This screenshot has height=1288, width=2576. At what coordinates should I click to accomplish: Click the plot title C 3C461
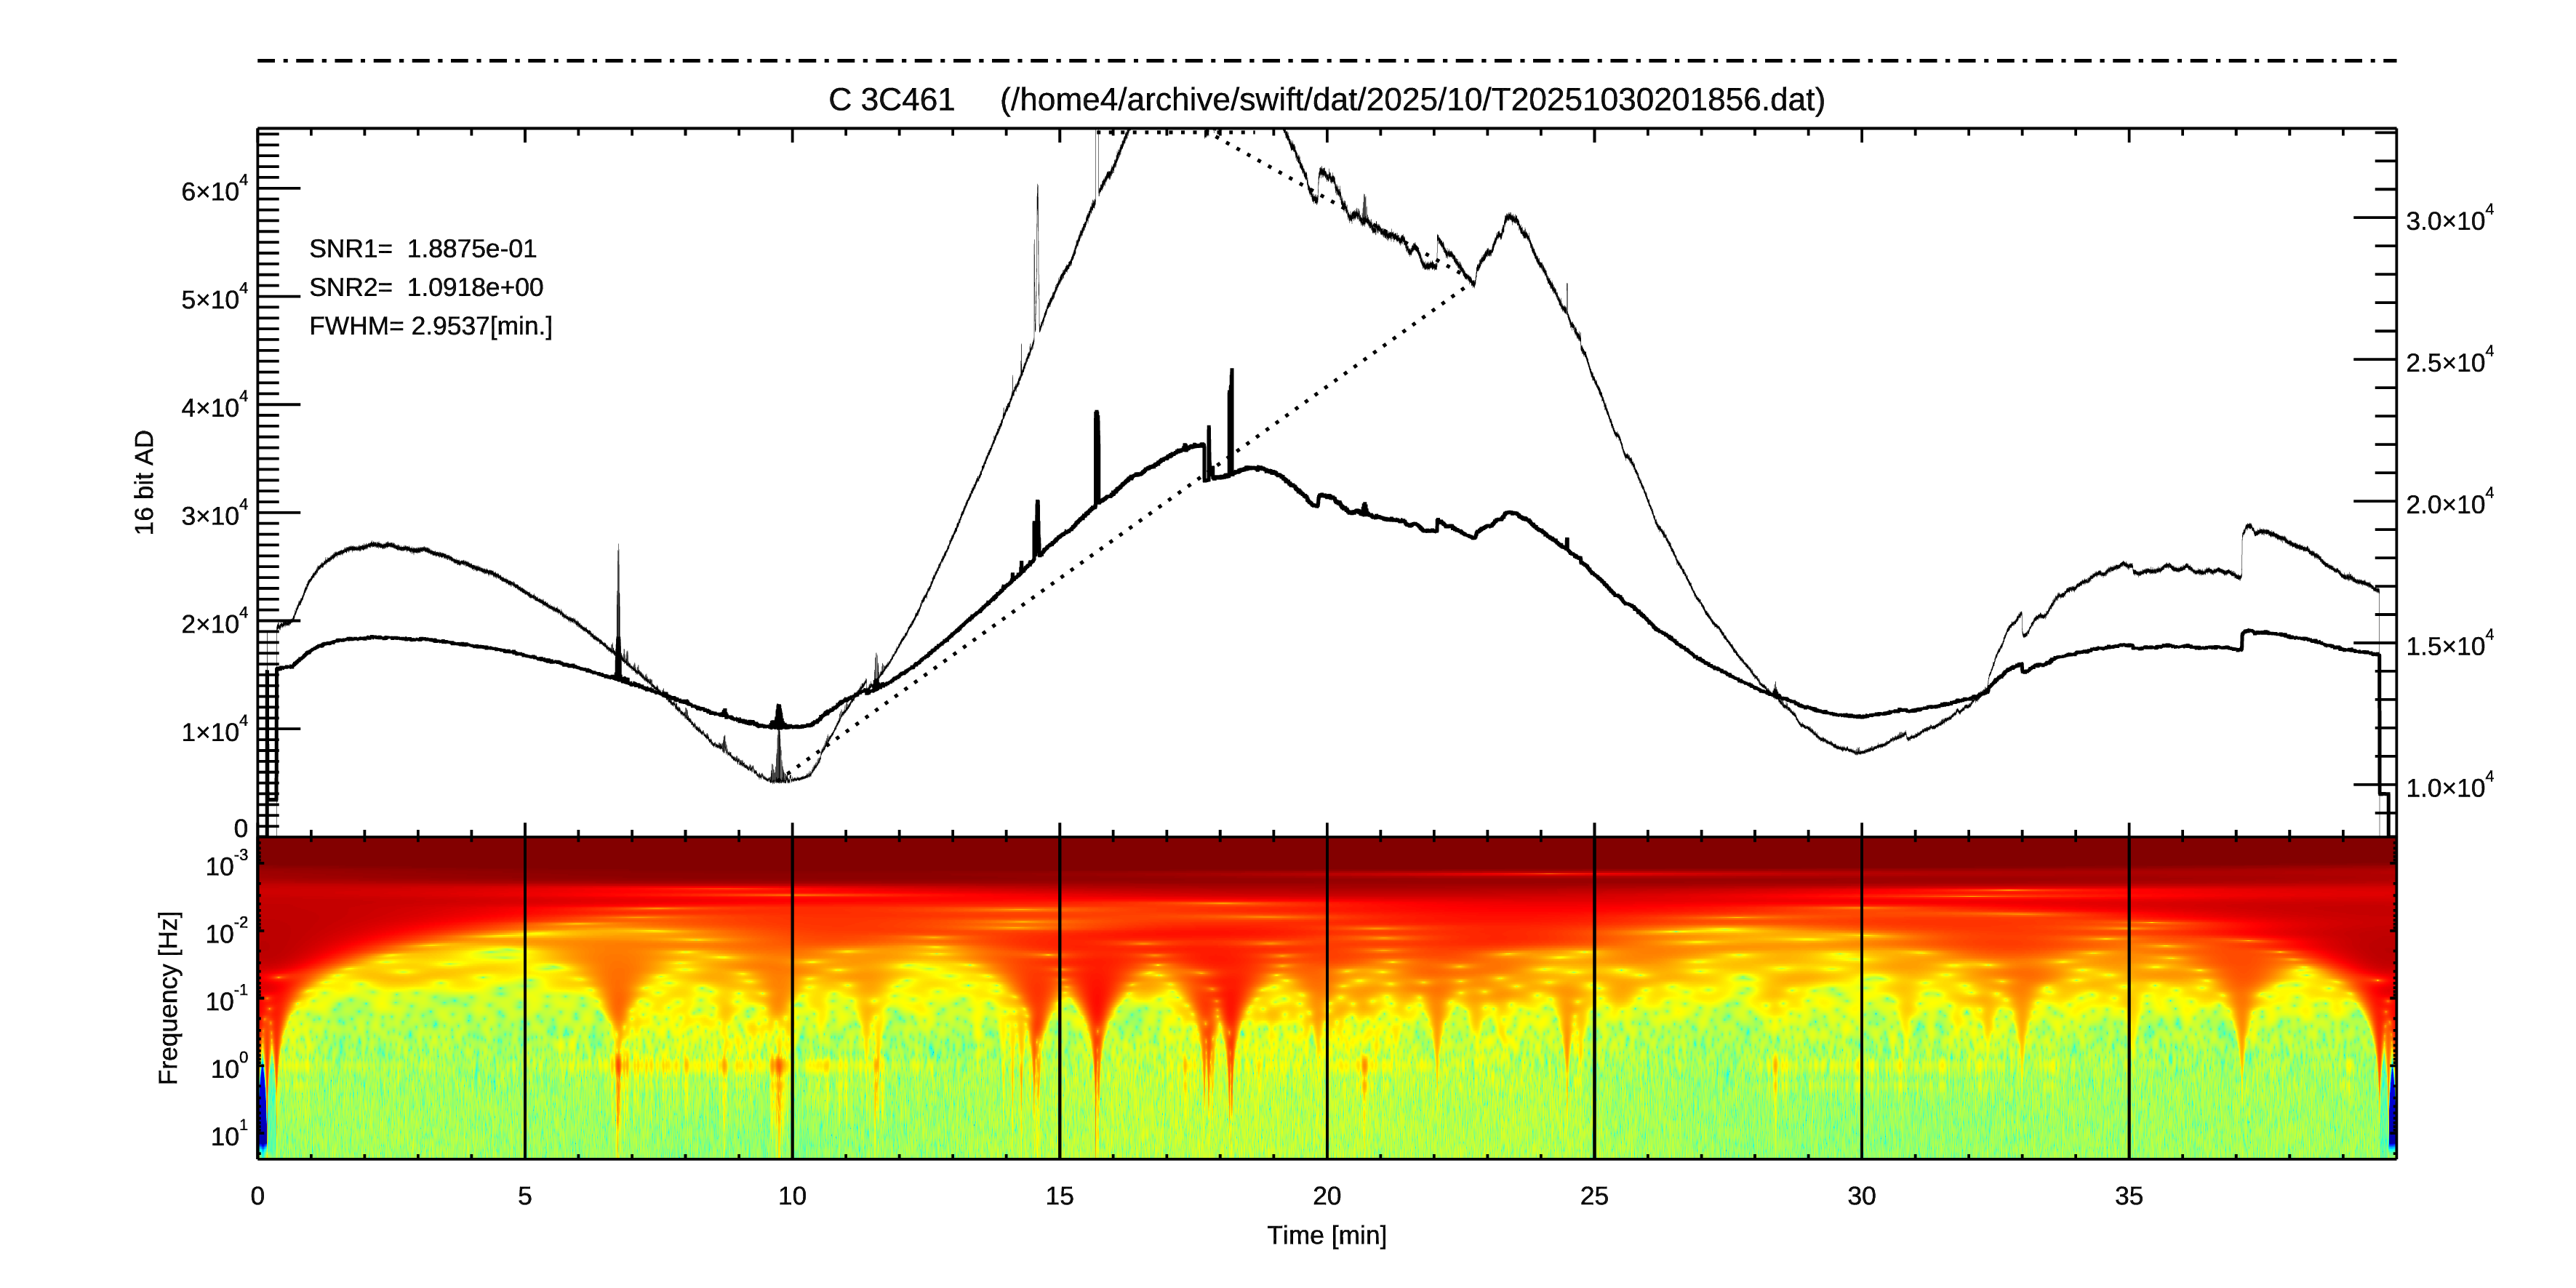[x=891, y=100]
